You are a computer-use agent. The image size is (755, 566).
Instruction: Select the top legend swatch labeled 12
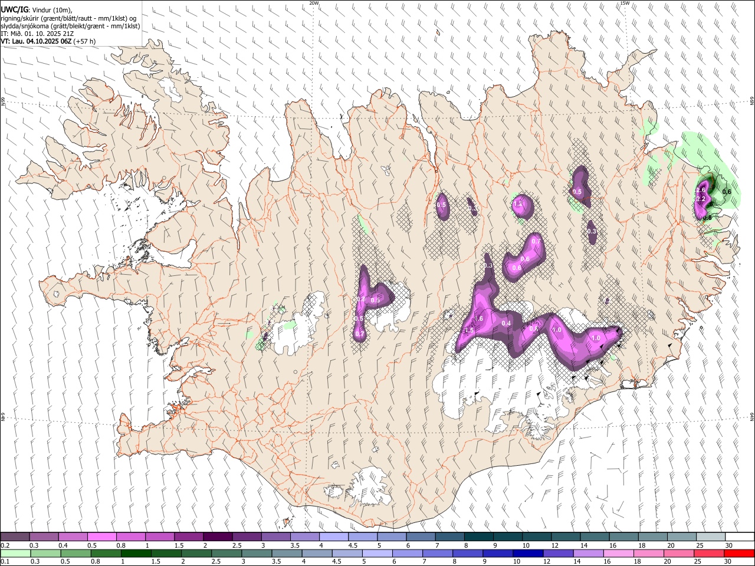(x=565, y=537)
